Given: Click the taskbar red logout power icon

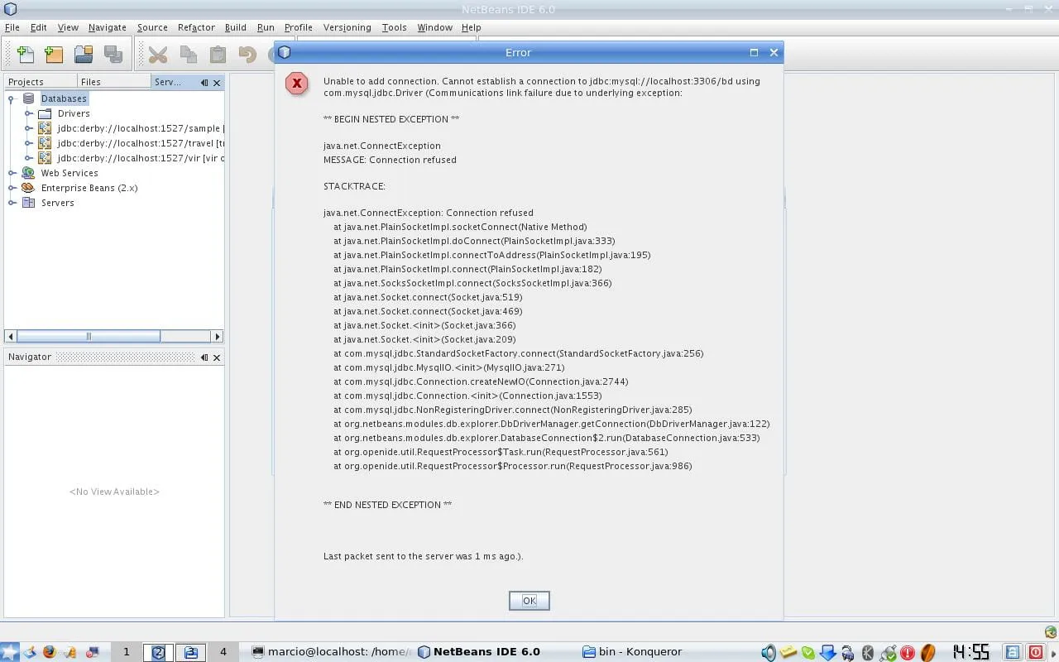Looking at the screenshot, I should [1035, 652].
